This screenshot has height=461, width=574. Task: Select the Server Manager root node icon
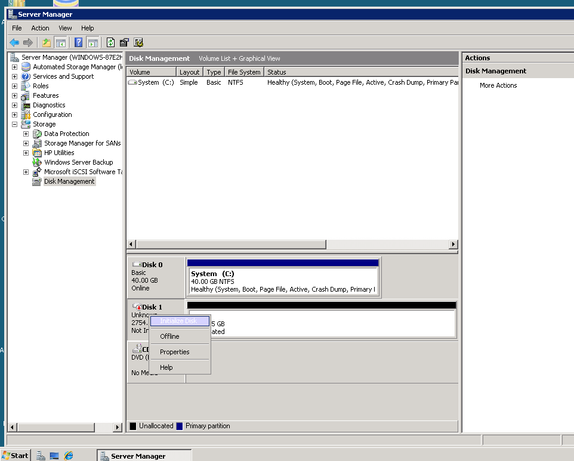[x=15, y=57]
